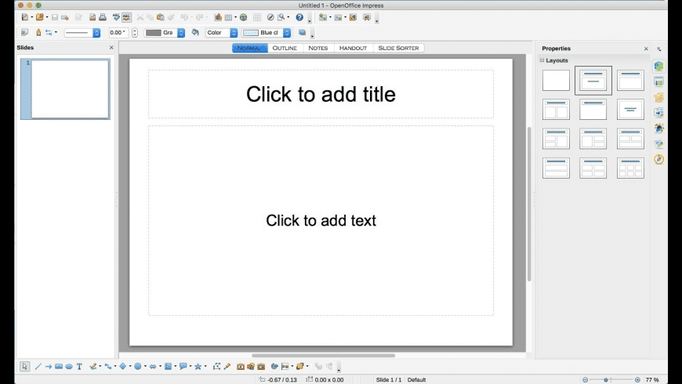Click the Fill bucket Area icon
The image size is (682, 384).
(195, 33)
